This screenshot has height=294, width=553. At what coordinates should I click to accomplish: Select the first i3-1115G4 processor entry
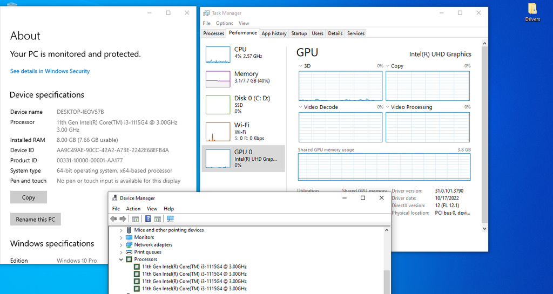pyautogui.click(x=193, y=266)
